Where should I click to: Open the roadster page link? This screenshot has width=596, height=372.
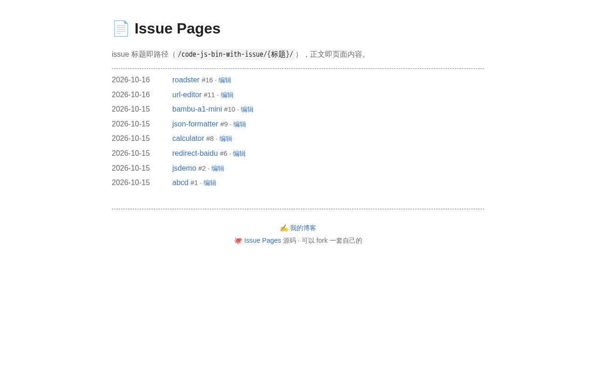click(x=186, y=80)
